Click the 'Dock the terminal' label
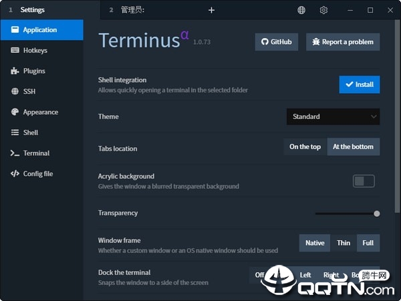Viewport: 401px width, 301px height. (x=124, y=272)
